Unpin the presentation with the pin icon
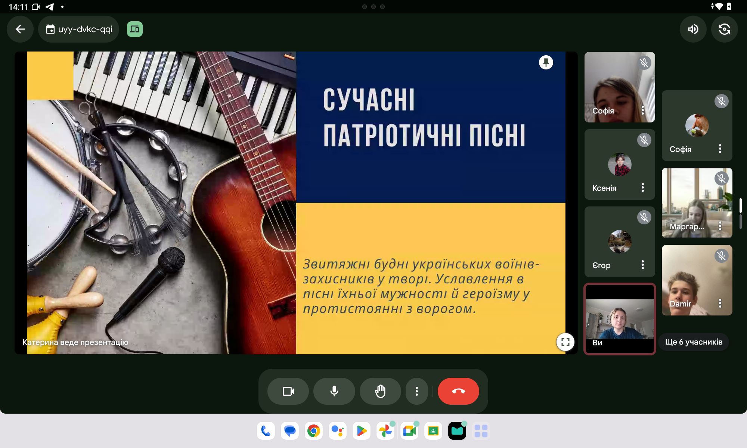The image size is (747, 448). (x=546, y=62)
